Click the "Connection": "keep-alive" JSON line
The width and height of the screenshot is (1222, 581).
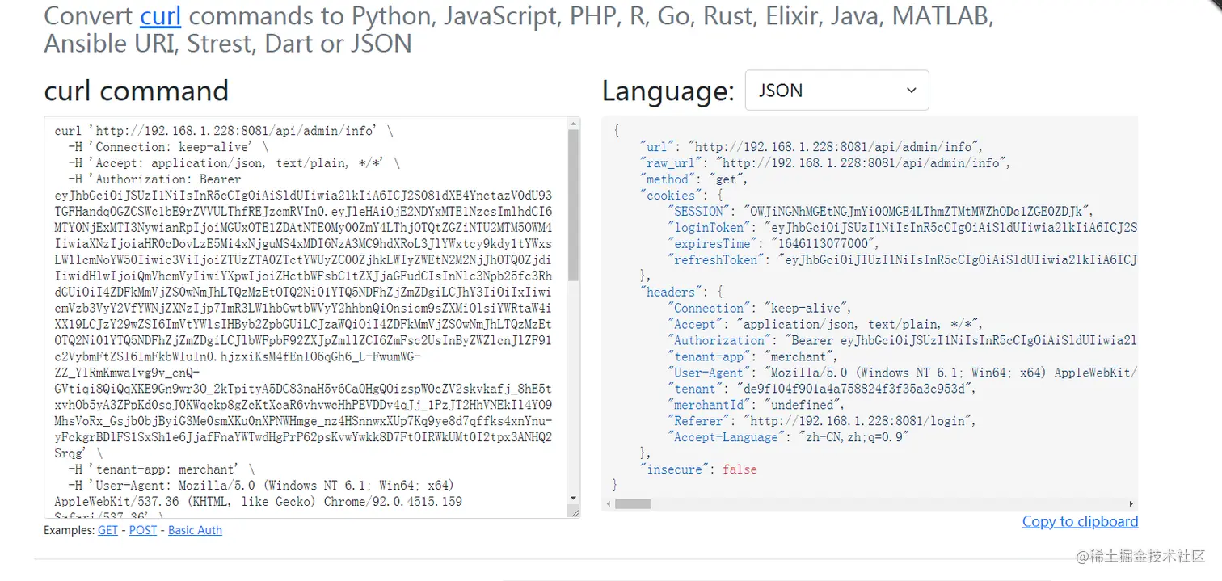[x=760, y=309]
